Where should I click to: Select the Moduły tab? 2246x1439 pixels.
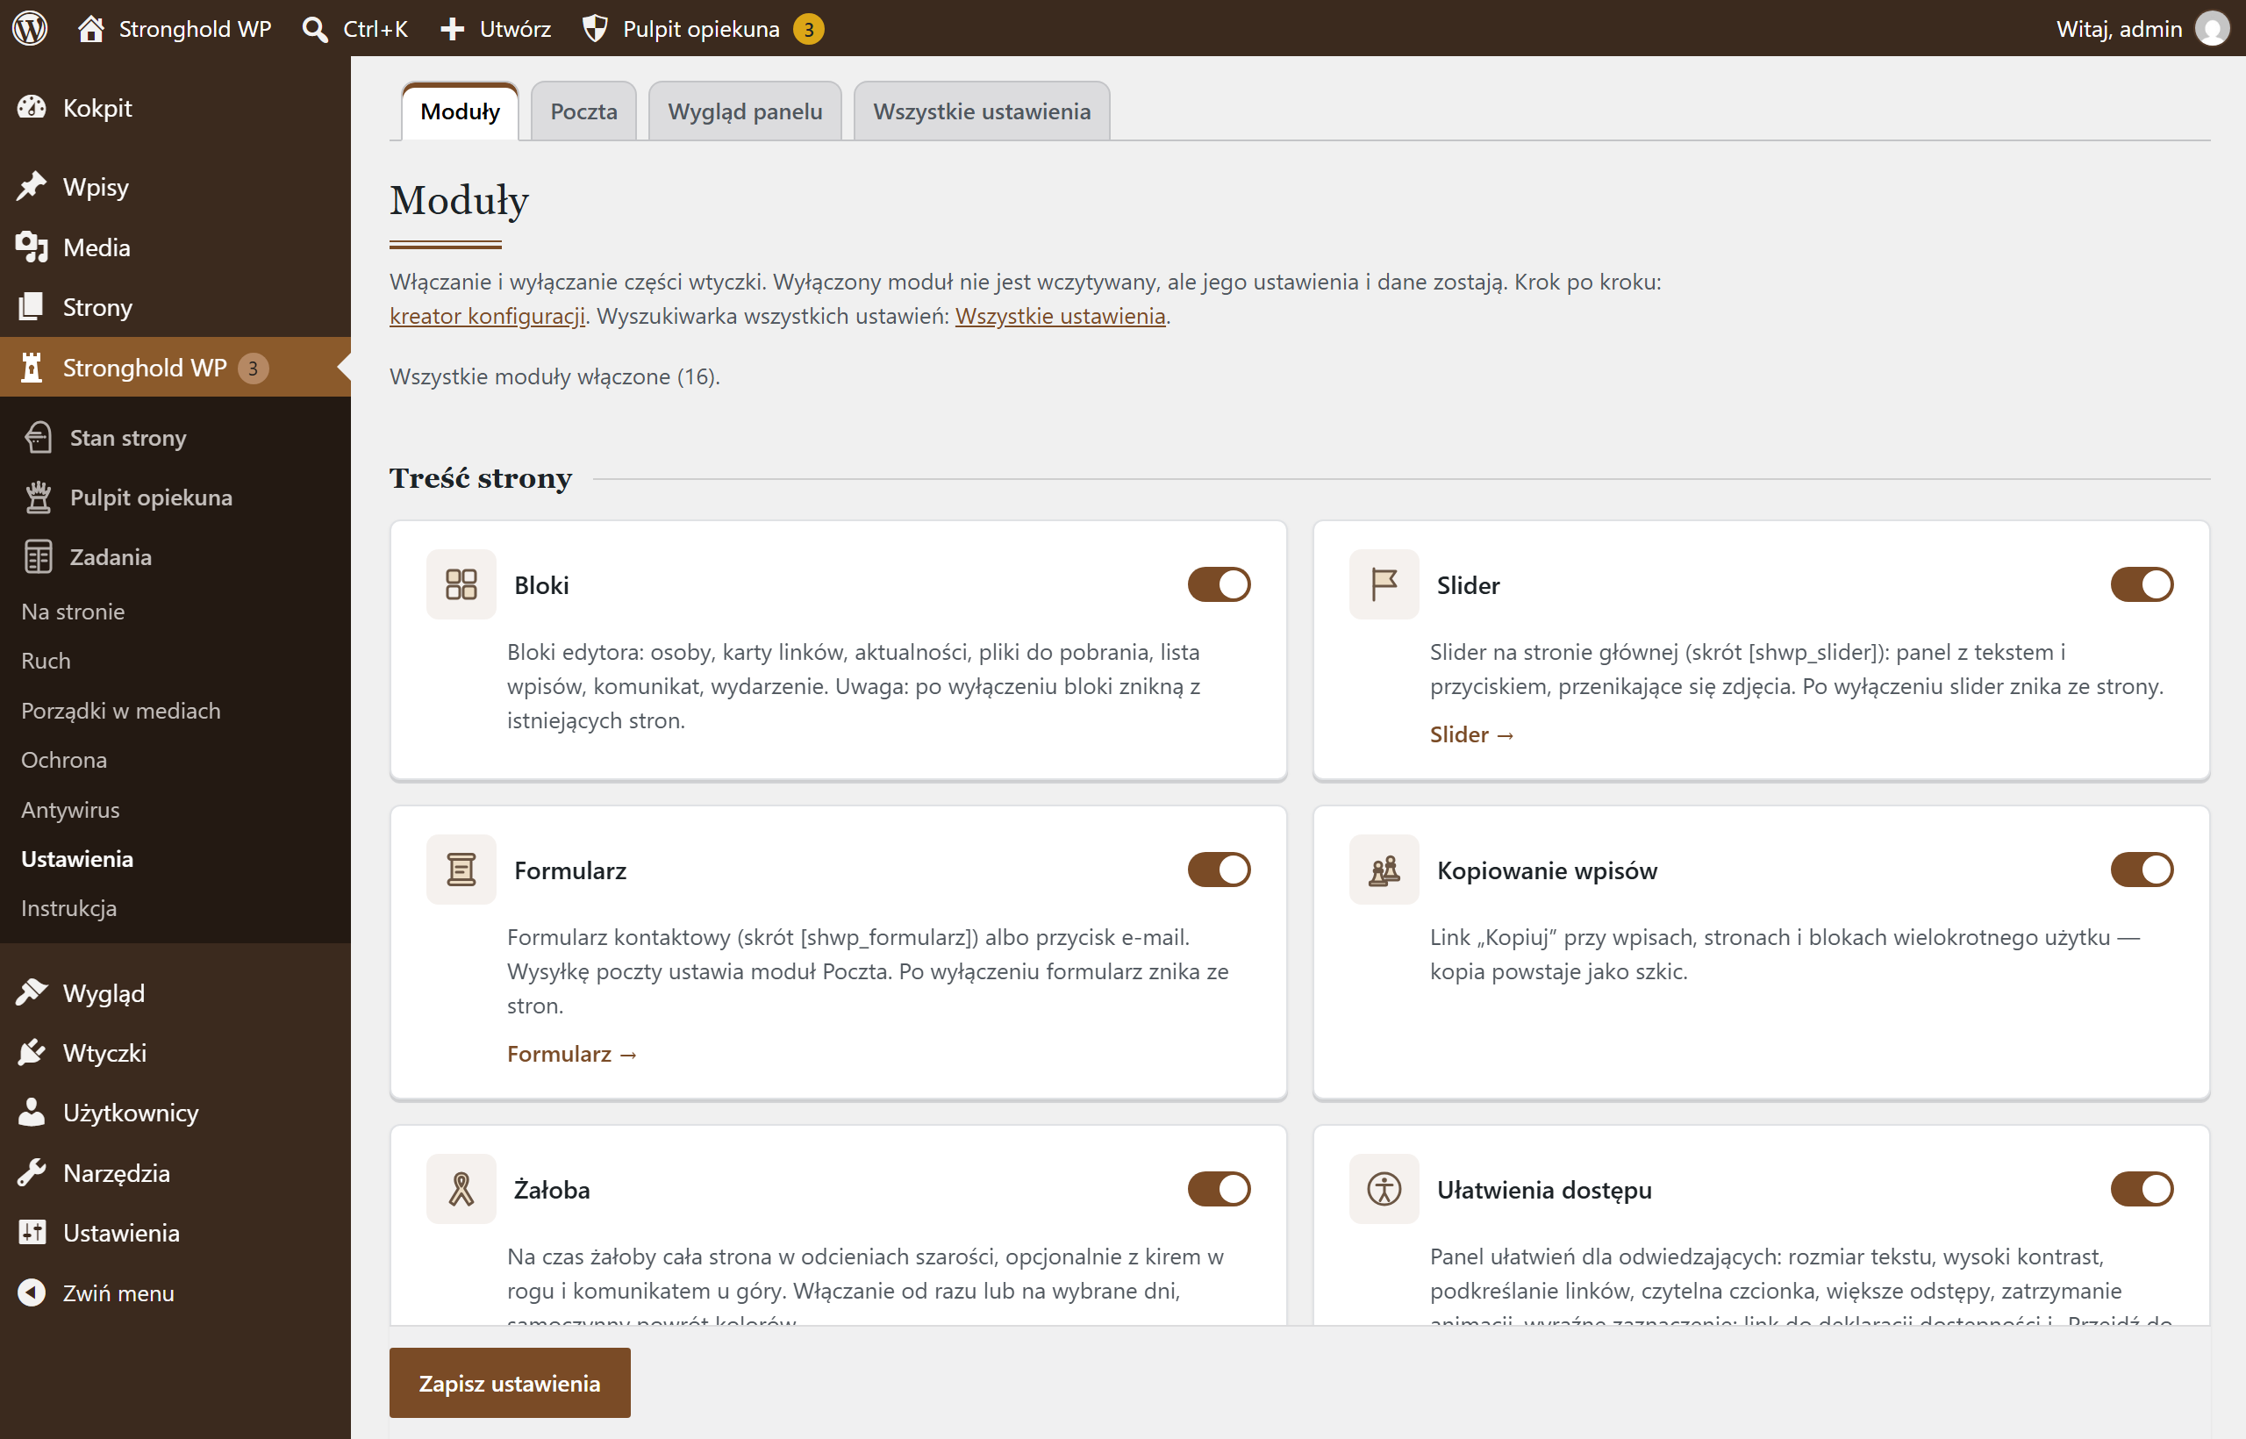pyautogui.click(x=460, y=111)
